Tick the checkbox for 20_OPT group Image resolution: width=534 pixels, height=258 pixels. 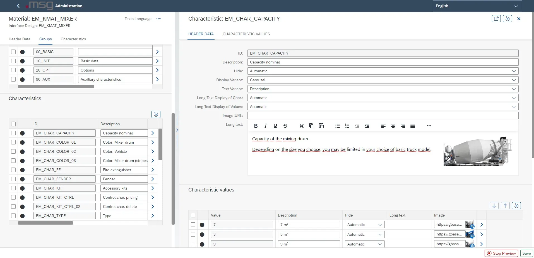pyautogui.click(x=13, y=70)
